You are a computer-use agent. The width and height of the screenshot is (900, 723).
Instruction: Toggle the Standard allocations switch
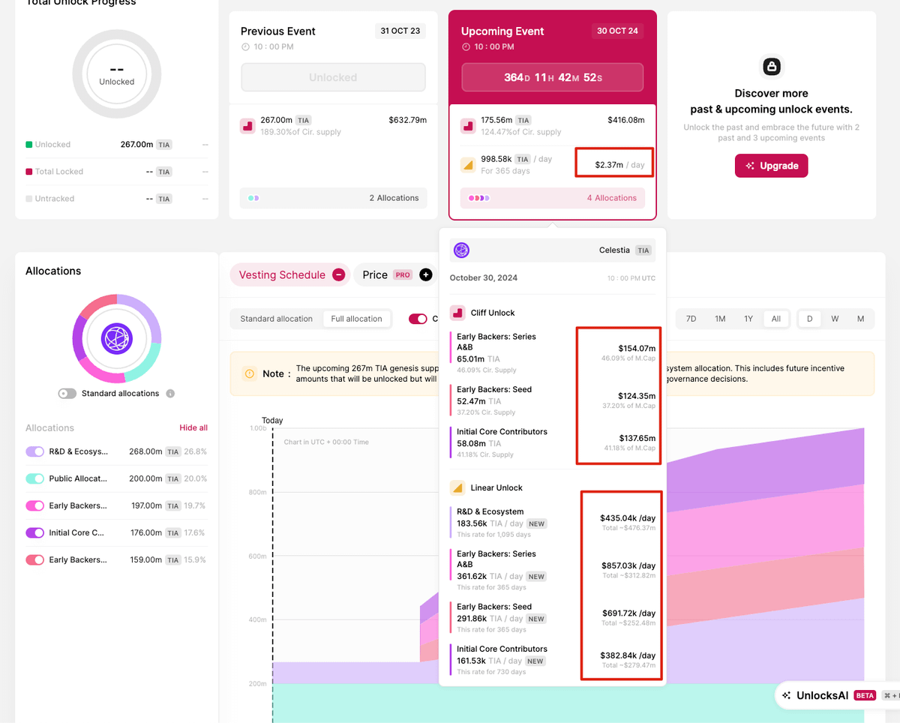click(x=67, y=394)
